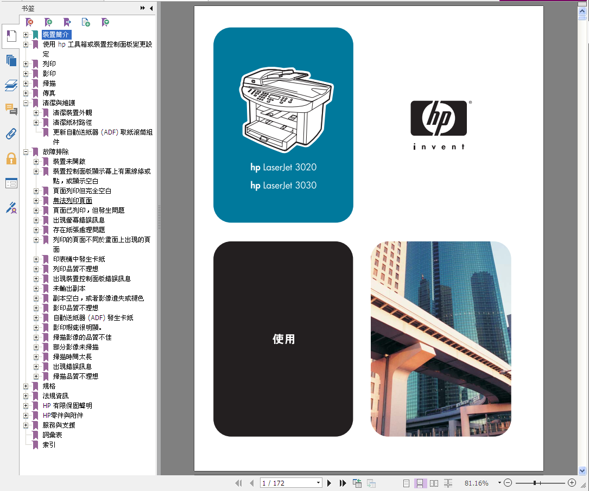Viewport: 589px width, 491px height.
Task: Click the zoom in plus button
Action: [572, 483]
